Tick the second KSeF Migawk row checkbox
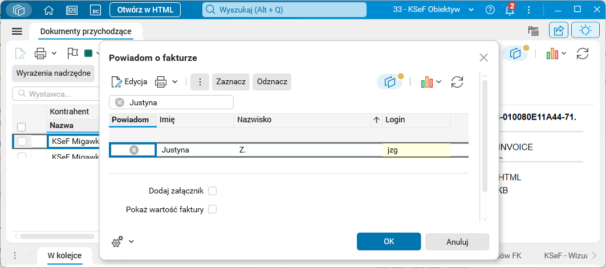The width and height of the screenshot is (606, 268). tap(22, 156)
